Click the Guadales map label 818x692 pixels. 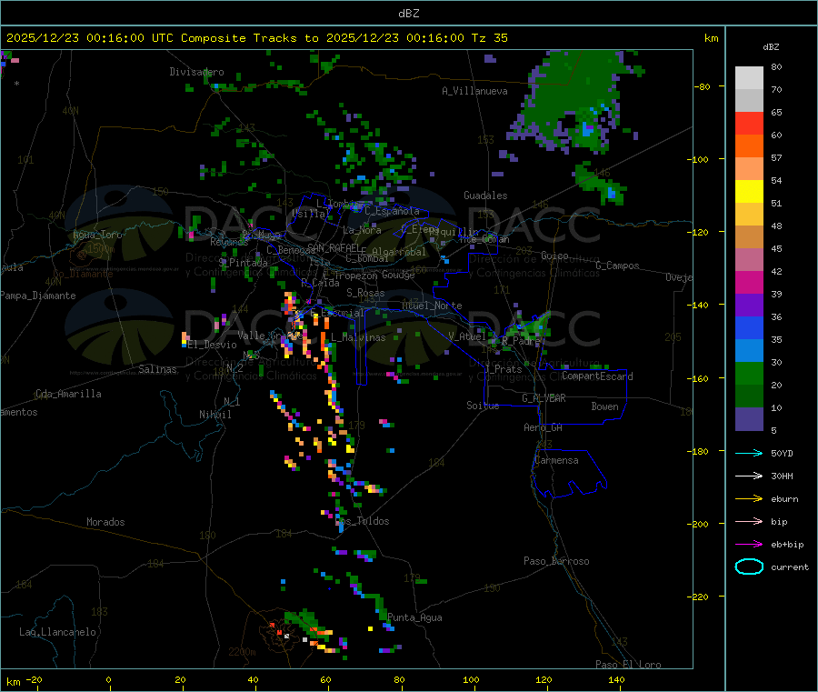pos(485,196)
